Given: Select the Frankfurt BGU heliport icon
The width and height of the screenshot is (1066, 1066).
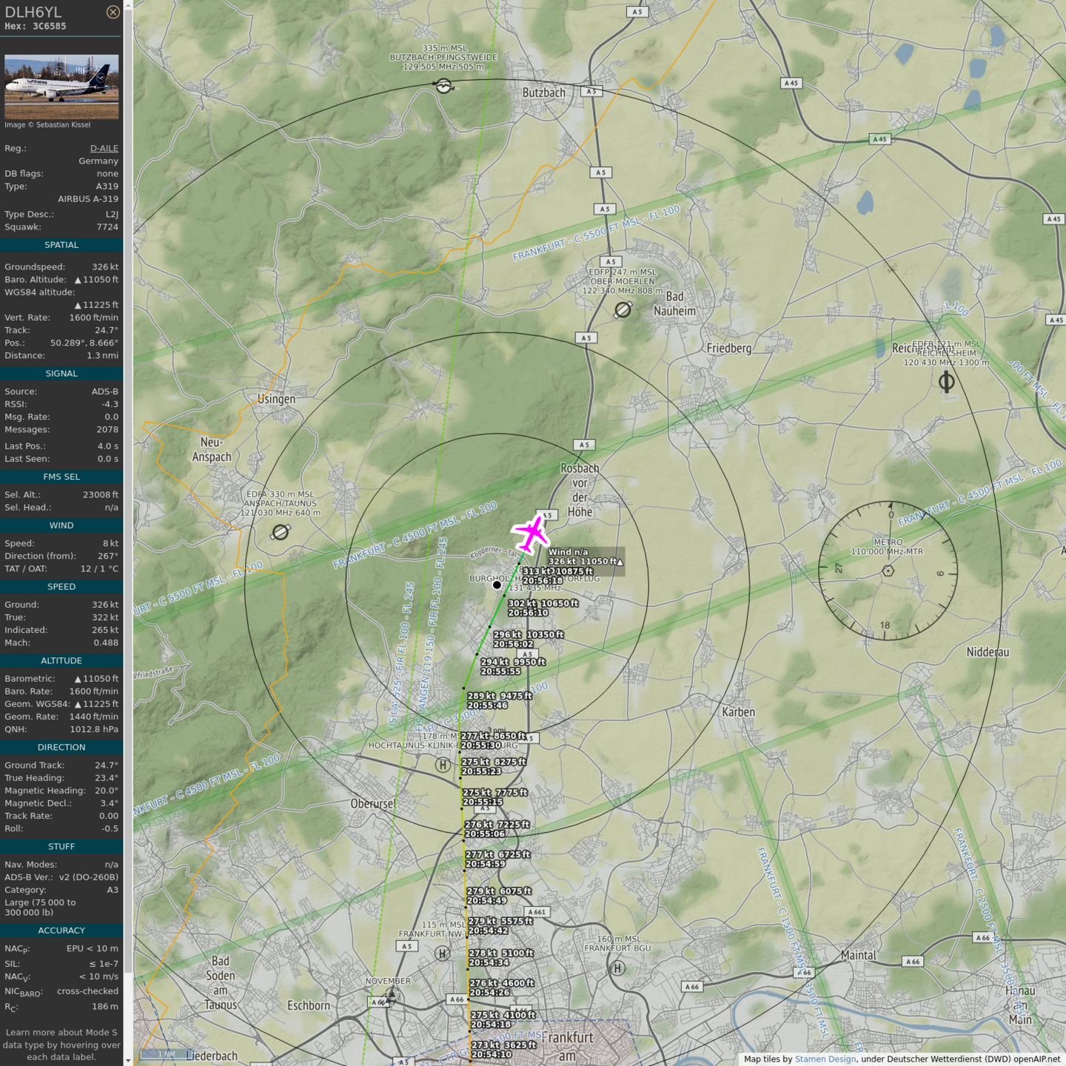Looking at the screenshot, I should click(617, 968).
